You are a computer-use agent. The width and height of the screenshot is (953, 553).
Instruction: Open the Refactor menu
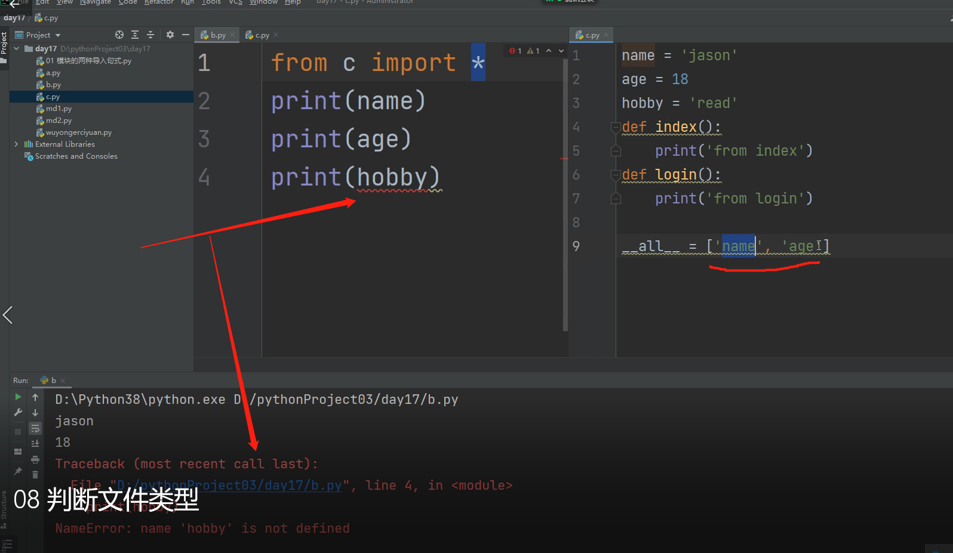coord(159,2)
